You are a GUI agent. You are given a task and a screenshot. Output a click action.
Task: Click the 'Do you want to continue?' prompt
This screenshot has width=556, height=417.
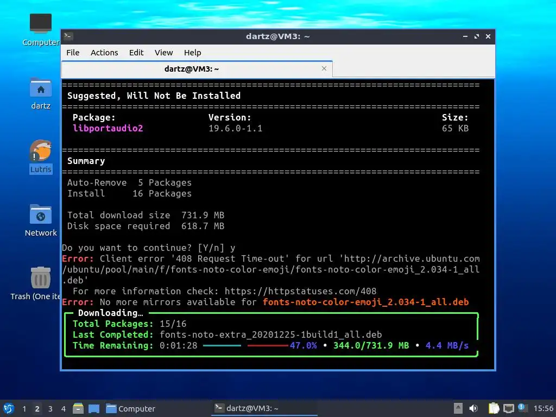[x=149, y=248]
